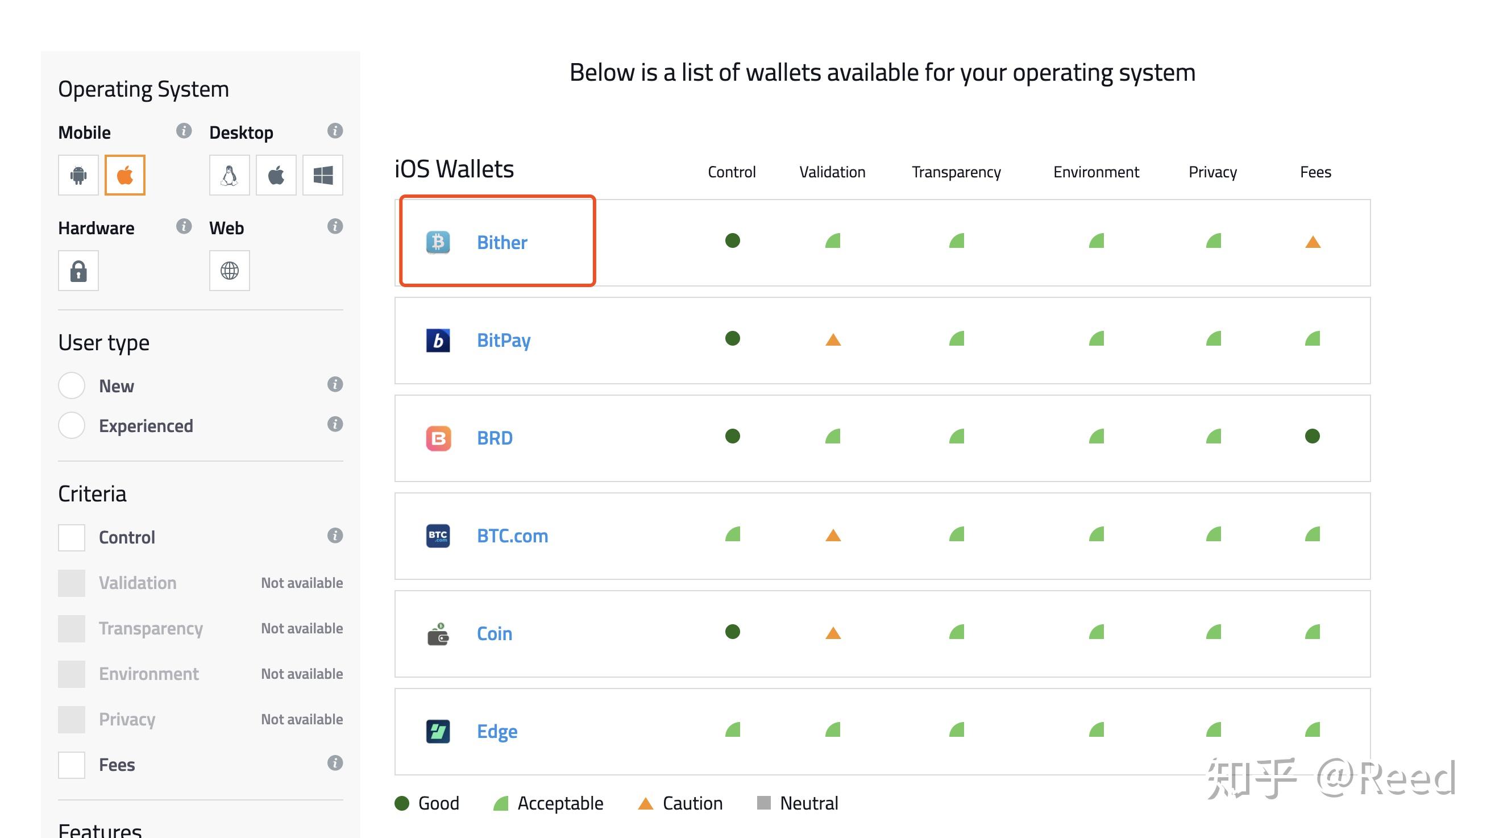Open info tooltip next to Web
The image size is (1495, 838).
(335, 226)
